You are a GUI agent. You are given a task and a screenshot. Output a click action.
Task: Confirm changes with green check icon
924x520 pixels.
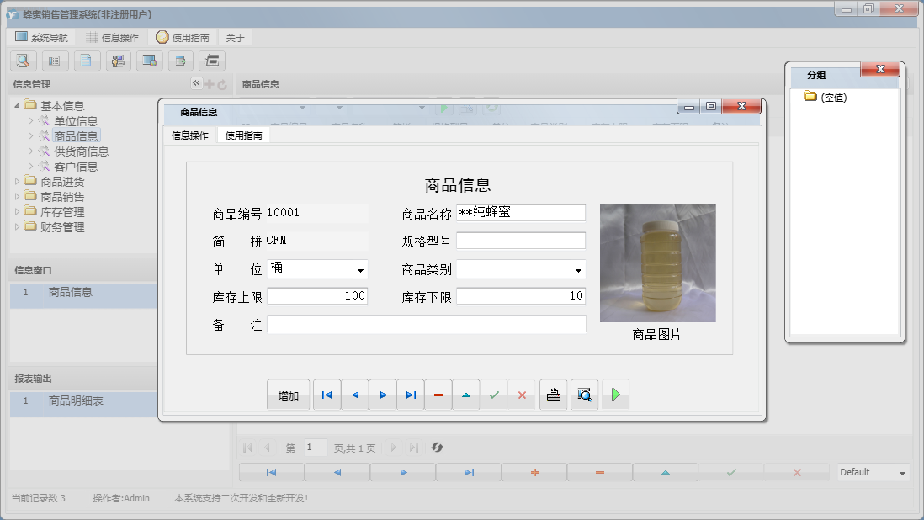point(494,394)
